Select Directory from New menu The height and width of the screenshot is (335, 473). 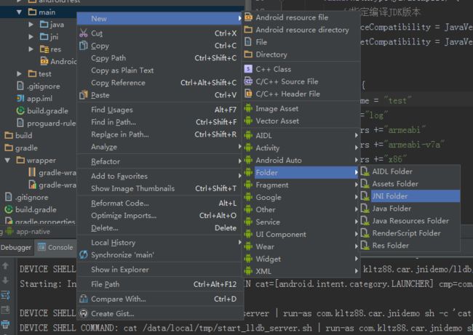301,55
